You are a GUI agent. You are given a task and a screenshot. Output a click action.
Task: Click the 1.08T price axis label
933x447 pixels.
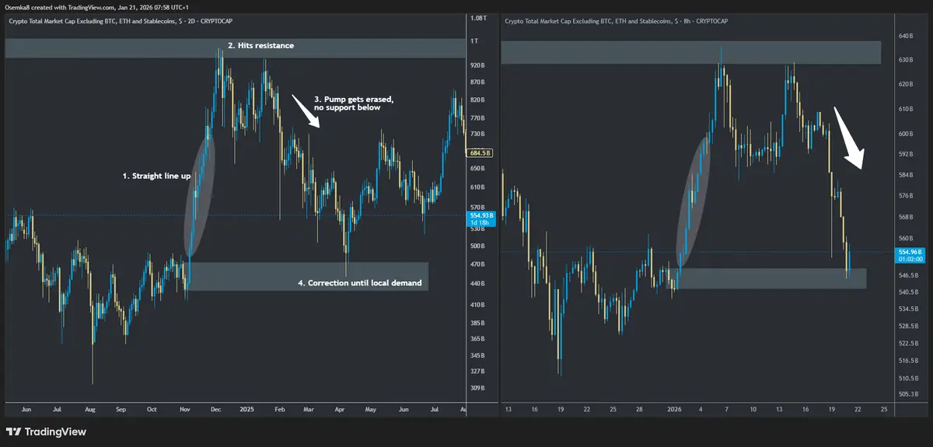480,17
